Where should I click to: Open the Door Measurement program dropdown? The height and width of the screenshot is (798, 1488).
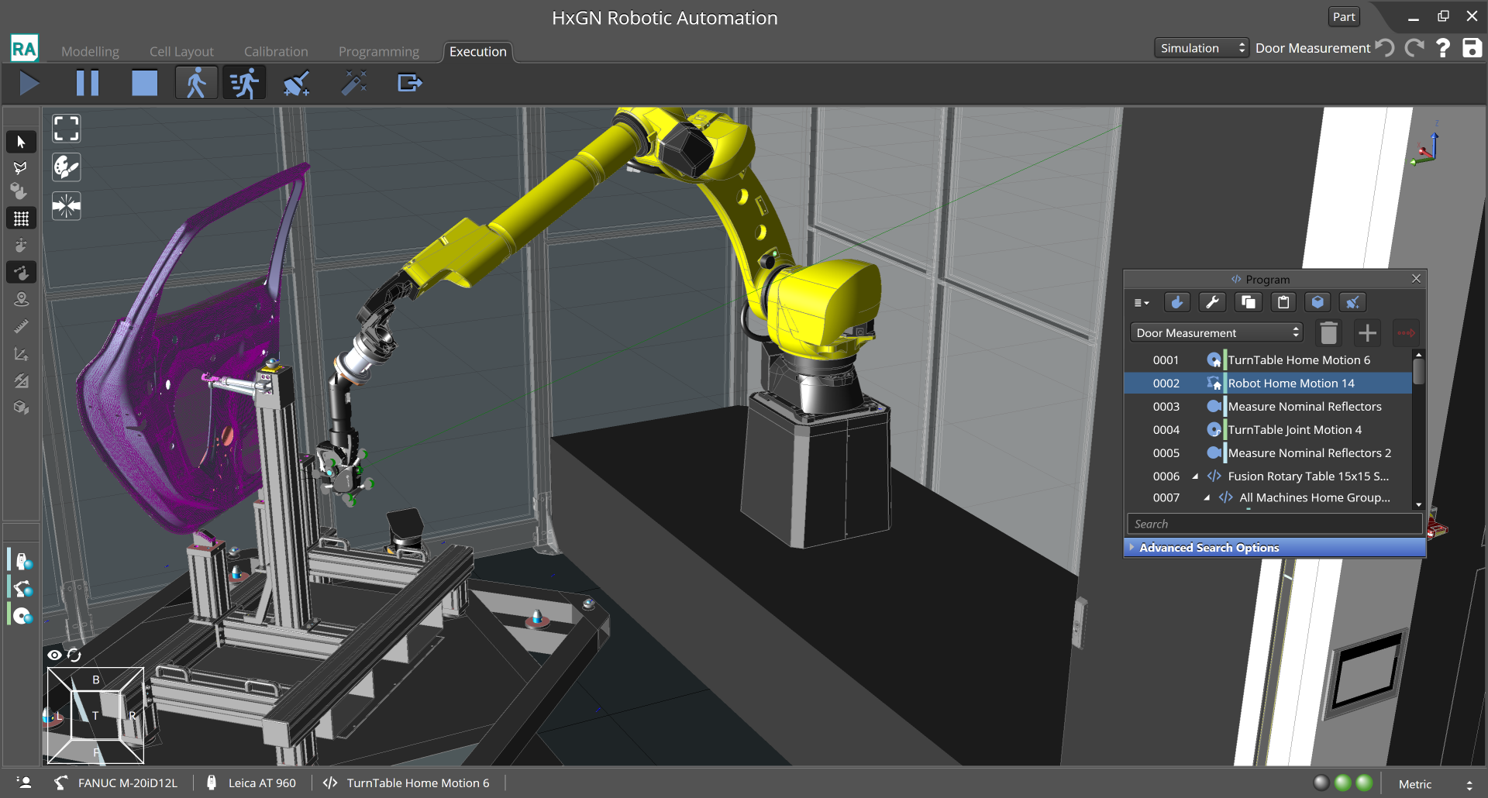click(1216, 333)
